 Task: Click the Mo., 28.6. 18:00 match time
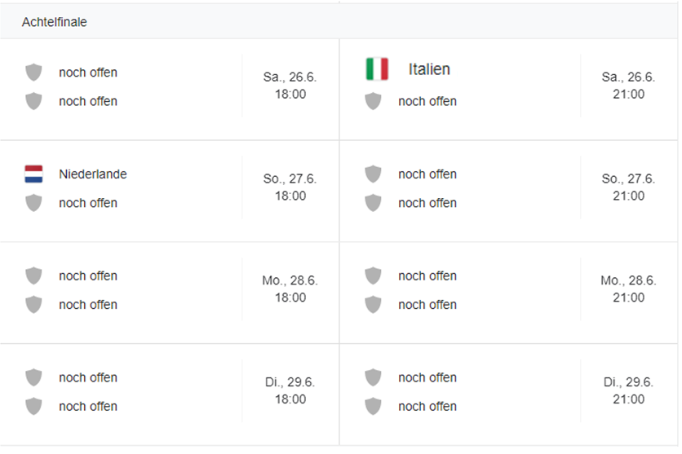click(x=290, y=289)
